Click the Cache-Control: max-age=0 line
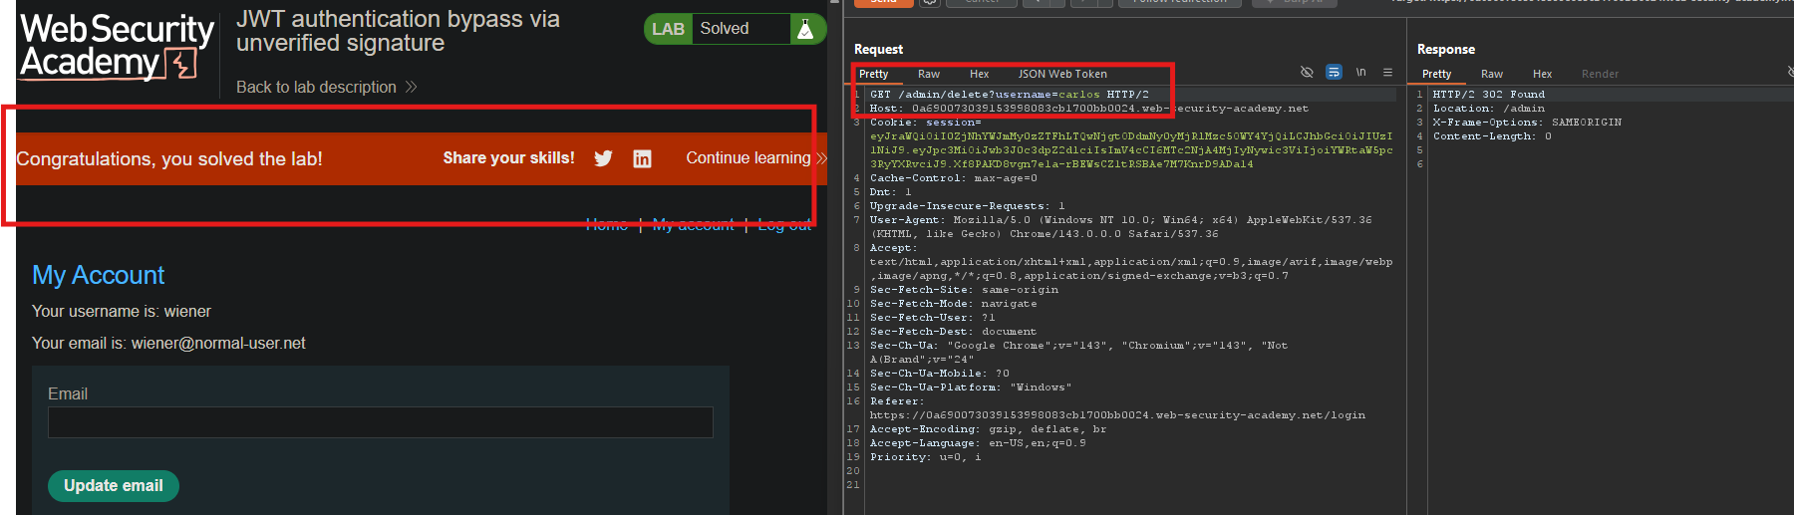Screen dimensions: 1794x515 (953, 178)
